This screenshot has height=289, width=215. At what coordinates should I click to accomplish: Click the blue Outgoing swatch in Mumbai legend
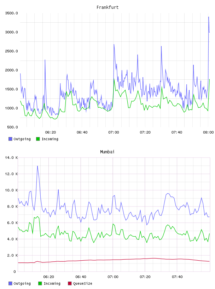pos(10,283)
